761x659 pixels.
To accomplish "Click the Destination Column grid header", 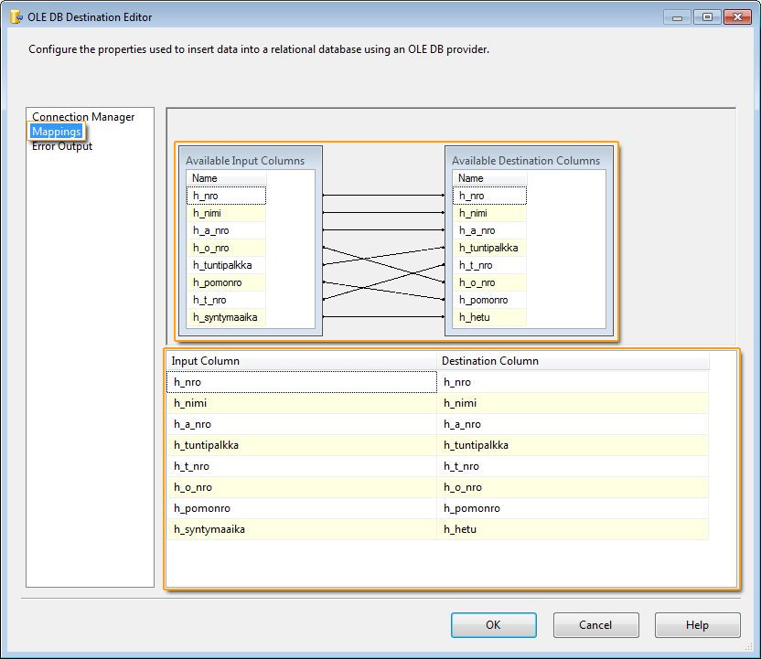I will 573,361.
